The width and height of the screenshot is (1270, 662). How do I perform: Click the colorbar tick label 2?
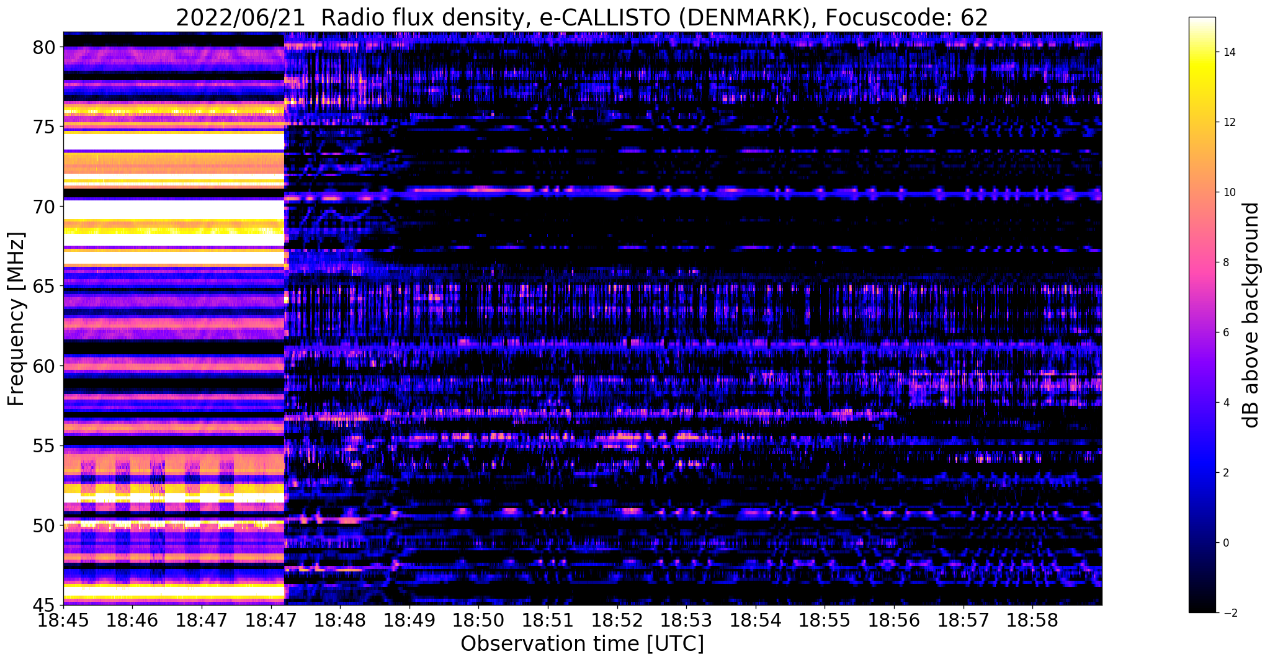[x=1225, y=473]
